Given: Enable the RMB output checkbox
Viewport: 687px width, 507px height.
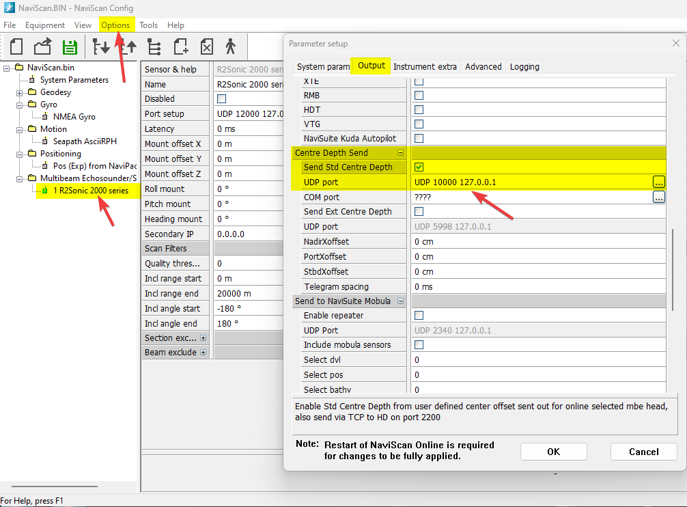Looking at the screenshot, I should 419,95.
